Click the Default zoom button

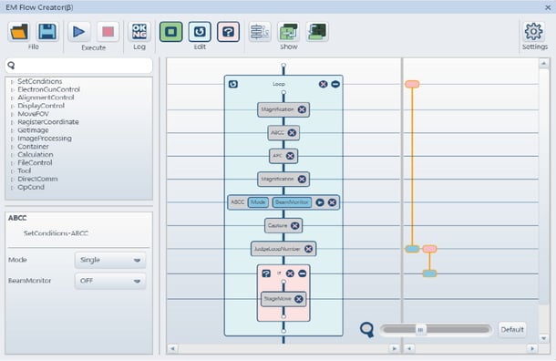(x=512, y=330)
